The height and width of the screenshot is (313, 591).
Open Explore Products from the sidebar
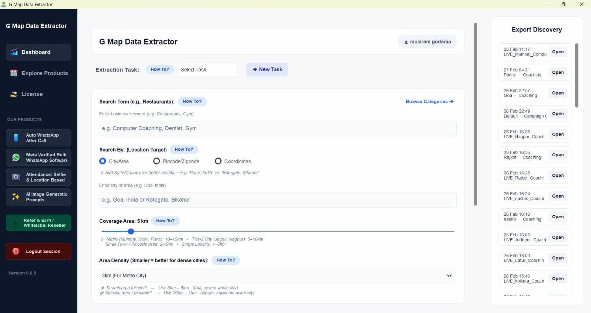(x=45, y=73)
